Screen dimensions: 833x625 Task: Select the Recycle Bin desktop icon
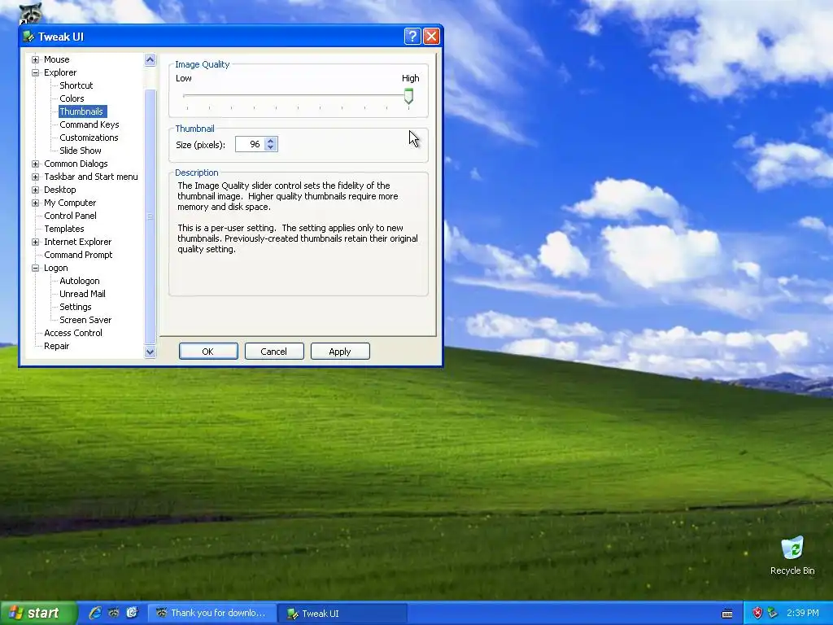[792, 555]
